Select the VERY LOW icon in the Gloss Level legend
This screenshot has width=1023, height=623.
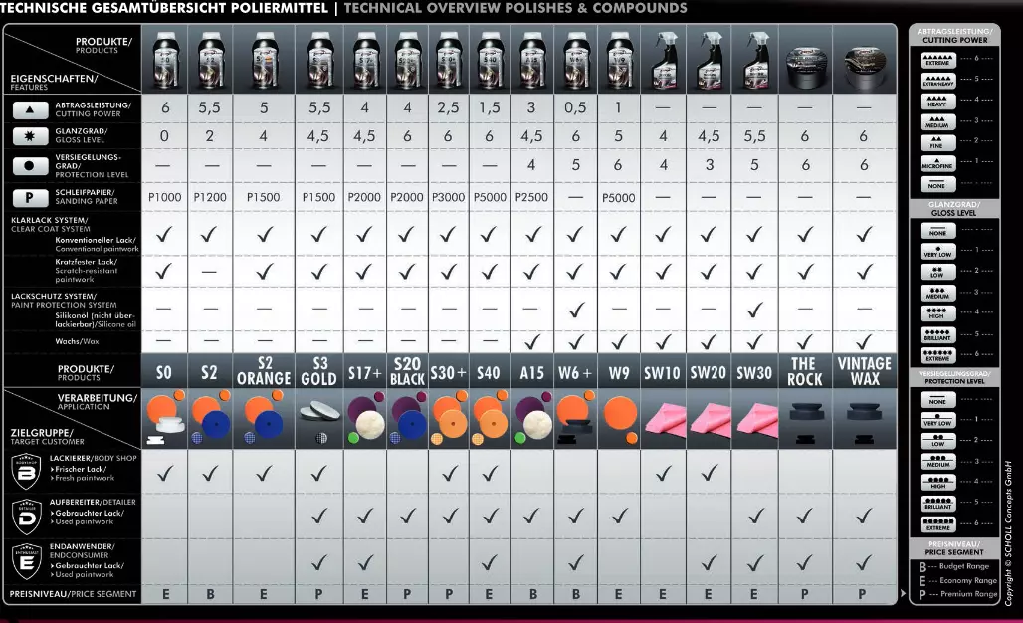[x=938, y=252]
